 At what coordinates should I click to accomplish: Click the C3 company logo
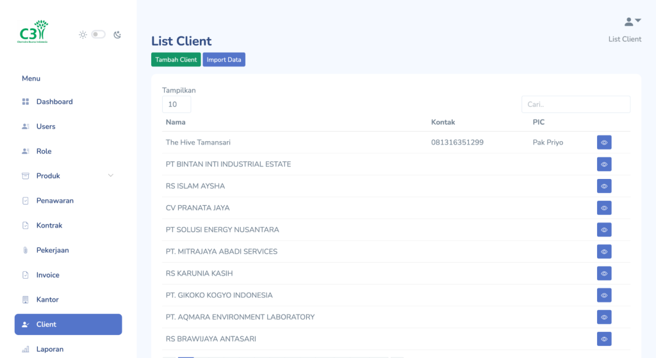pyautogui.click(x=33, y=32)
